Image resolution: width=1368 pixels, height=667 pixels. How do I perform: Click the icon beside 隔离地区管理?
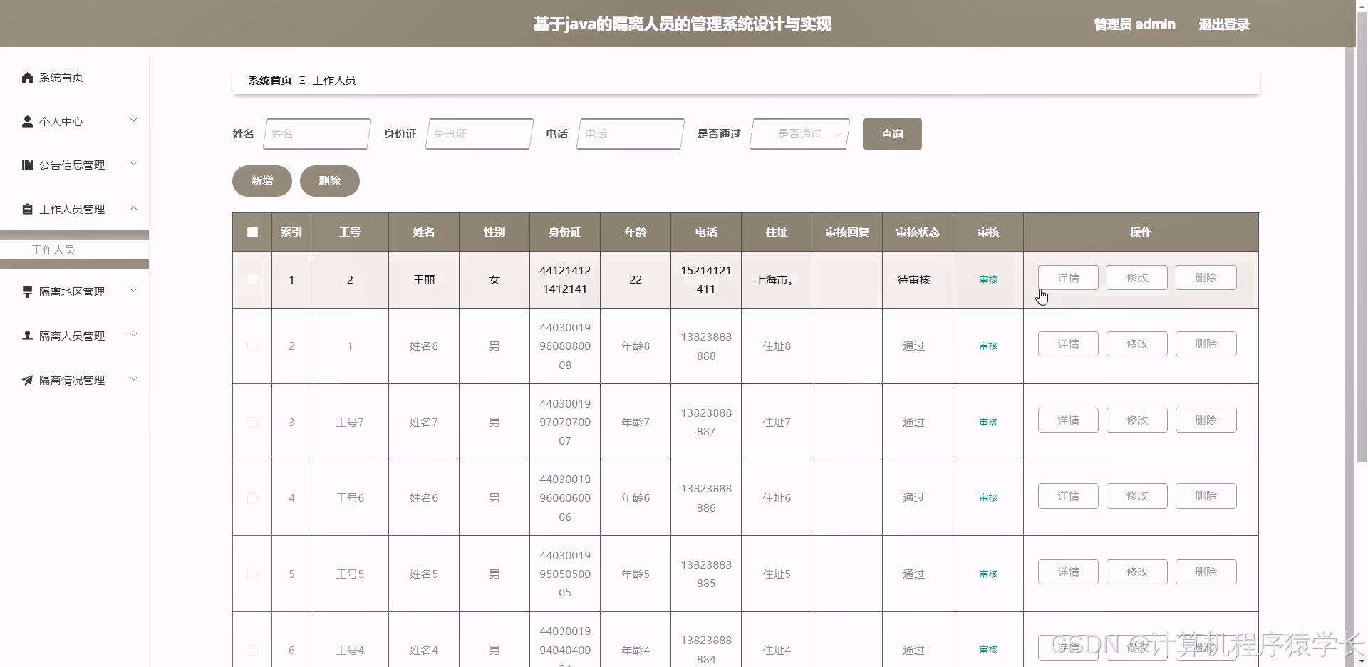pos(27,291)
